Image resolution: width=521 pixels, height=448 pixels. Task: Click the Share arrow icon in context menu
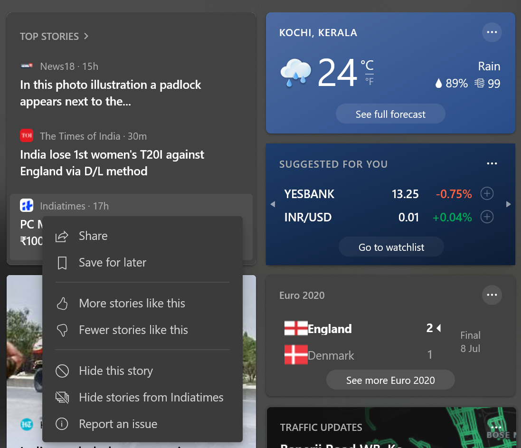click(62, 236)
